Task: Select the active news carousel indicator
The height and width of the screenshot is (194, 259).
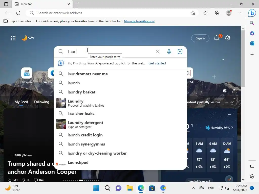Action: pos(81,180)
